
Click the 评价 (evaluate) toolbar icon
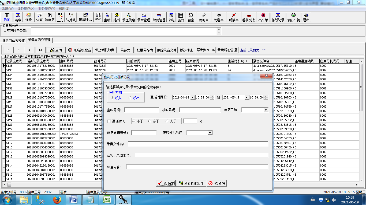[98, 17]
